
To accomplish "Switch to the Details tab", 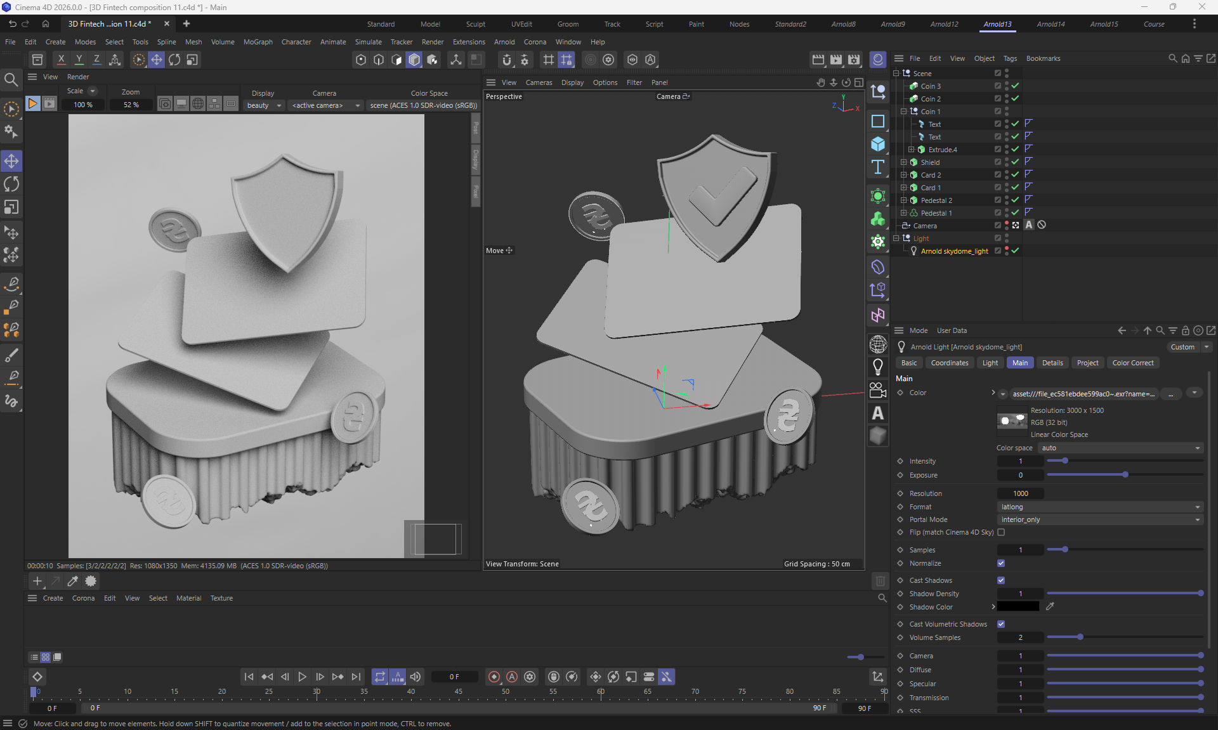I will [1052, 363].
